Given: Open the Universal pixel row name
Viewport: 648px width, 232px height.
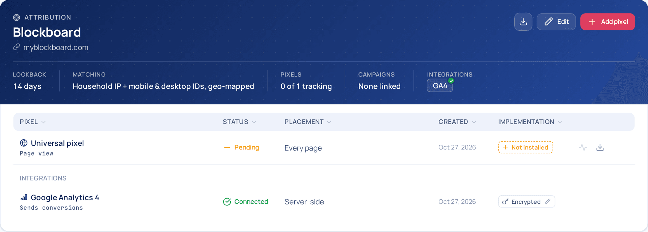Looking at the screenshot, I should [x=57, y=143].
